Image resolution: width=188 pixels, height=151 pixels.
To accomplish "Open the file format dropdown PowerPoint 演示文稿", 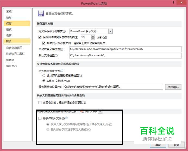I will coord(91,31).
